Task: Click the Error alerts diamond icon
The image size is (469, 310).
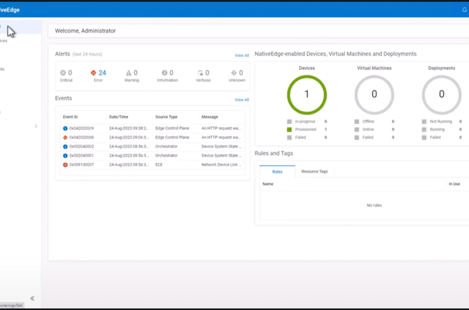Action: pyautogui.click(x=93, y=73)
